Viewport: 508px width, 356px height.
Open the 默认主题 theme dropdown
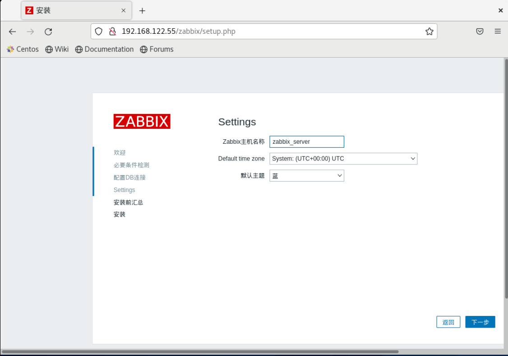coord(307,176)
